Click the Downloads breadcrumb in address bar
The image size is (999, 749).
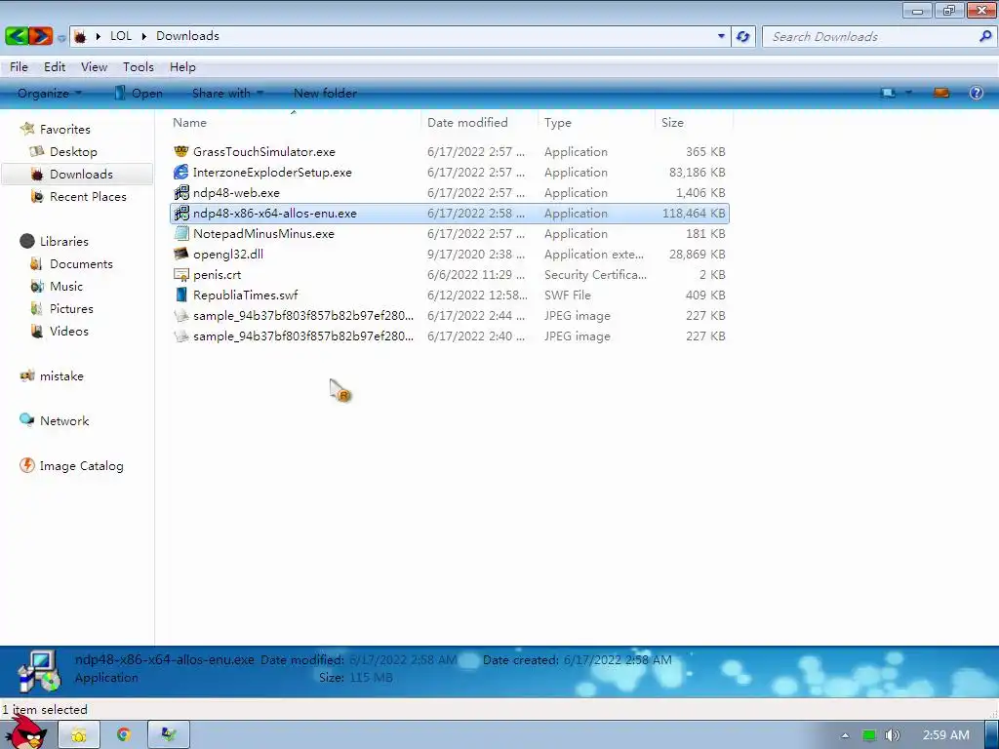[187, 36]
